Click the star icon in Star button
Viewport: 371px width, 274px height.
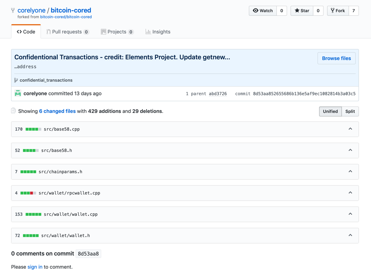click(297, 10)
